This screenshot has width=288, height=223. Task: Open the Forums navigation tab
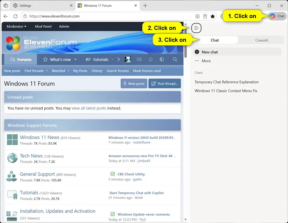pos(21,59)
